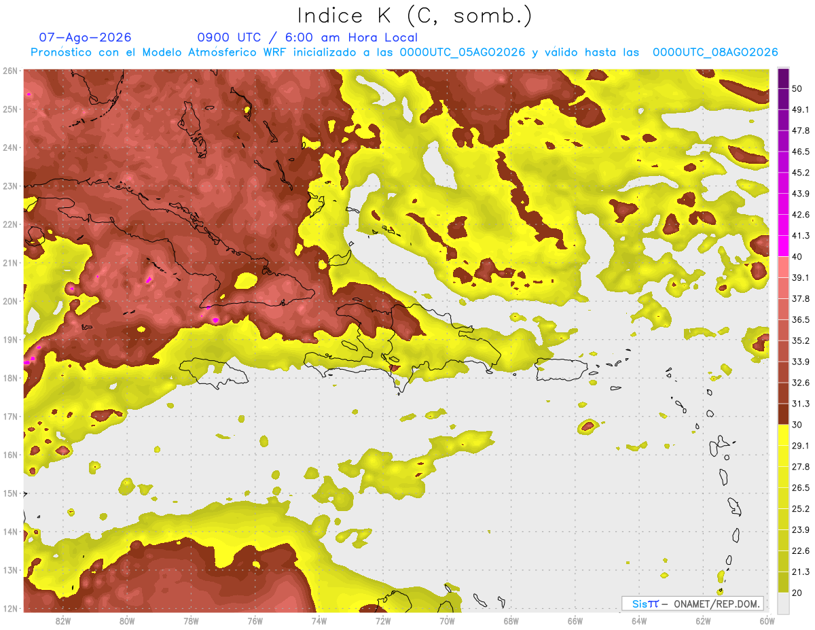Screen dimensions: 815x630
Task: Click the colorbar value "21.3"
Action: pyautogui.click(x=801, y=572)
